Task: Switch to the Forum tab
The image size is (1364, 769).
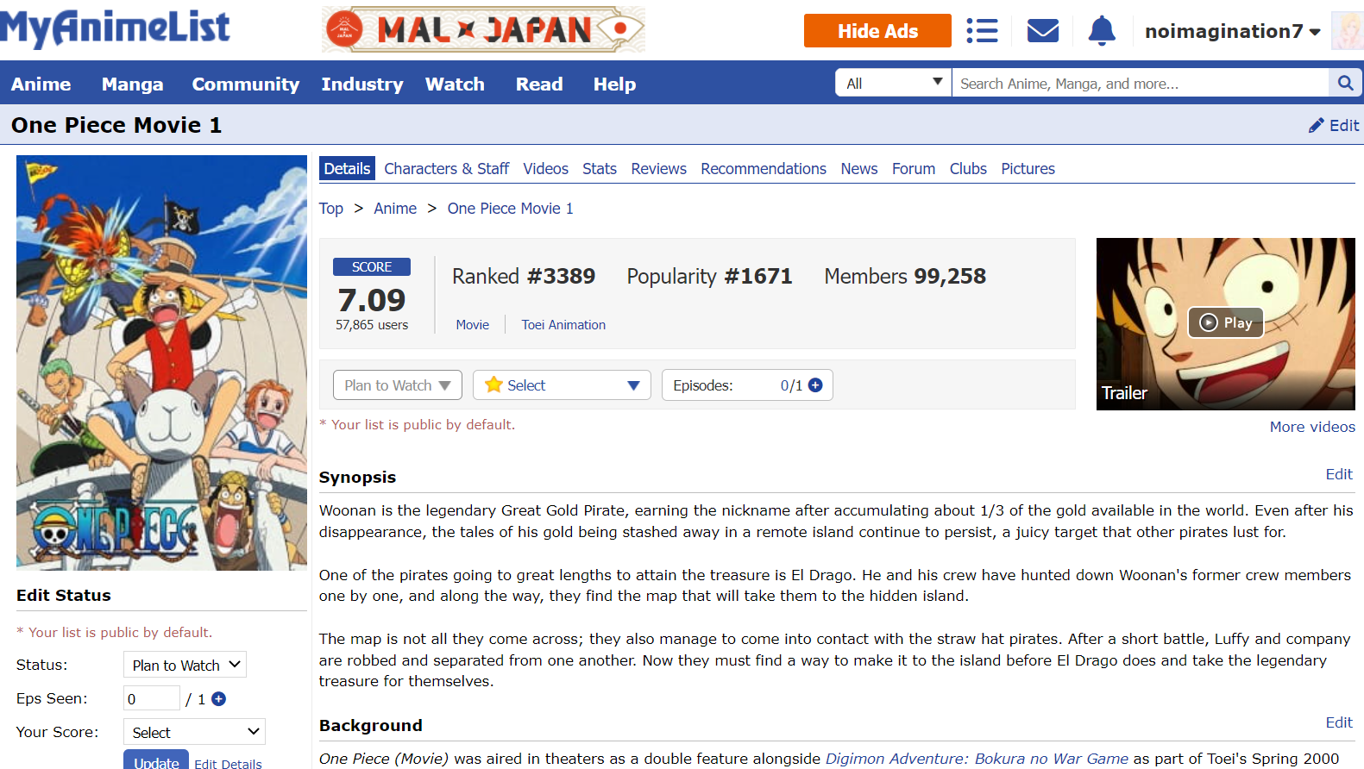Action: tap(914, 169)
